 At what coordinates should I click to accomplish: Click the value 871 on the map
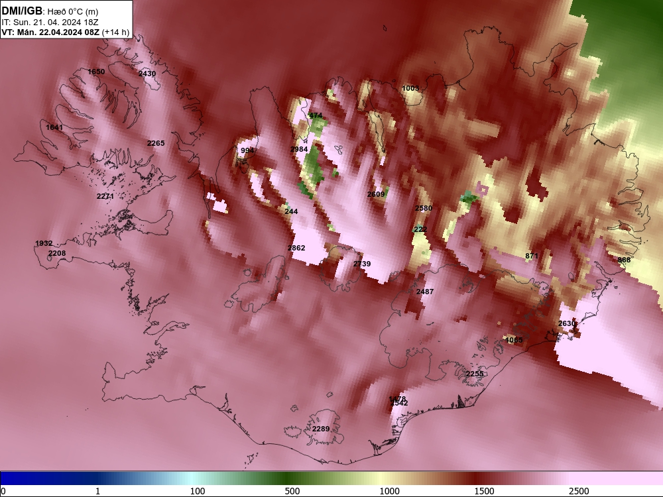532,256
